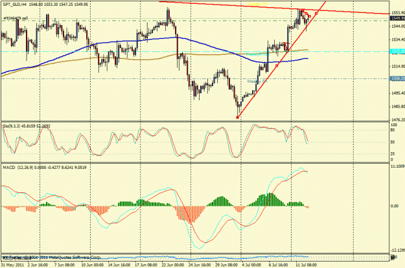
Task: Click the MACD 0.00 scale value
Action: pyautogui.click(x=395, y=206)
